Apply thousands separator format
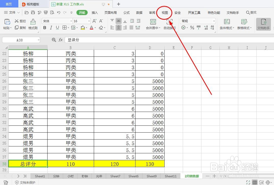Screen dimensions: 274x185 click(199, 28)
